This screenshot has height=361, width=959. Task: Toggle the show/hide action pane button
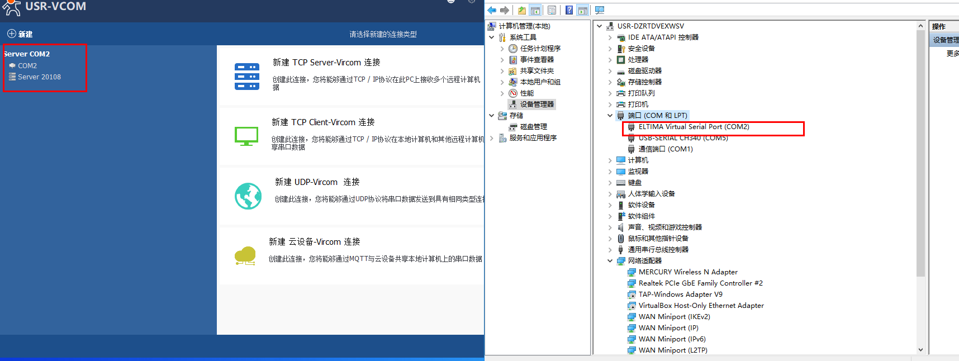click(x=583, y=10)
